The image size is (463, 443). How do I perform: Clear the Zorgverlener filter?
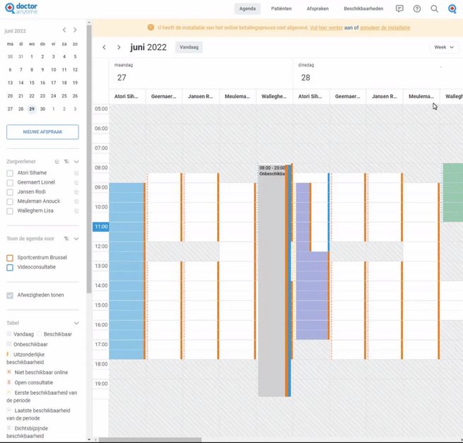click(x=66, y=162)
